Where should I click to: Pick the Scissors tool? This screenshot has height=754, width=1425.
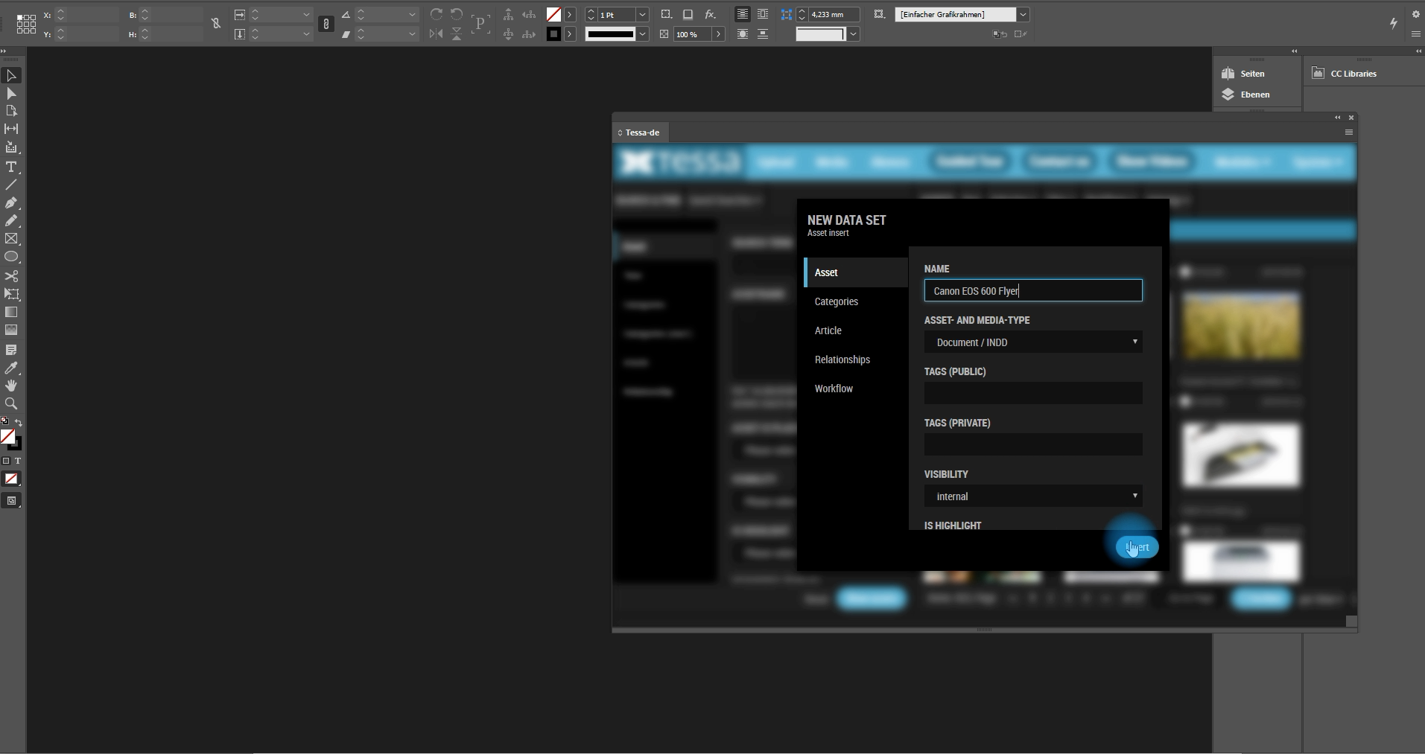pos(11,275)
